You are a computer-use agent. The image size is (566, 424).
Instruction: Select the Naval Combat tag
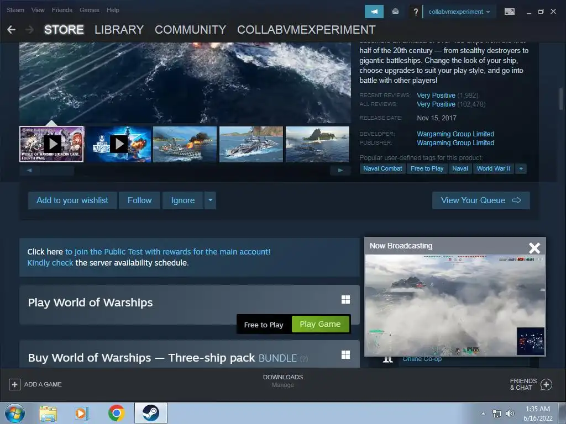click(382, 168)
